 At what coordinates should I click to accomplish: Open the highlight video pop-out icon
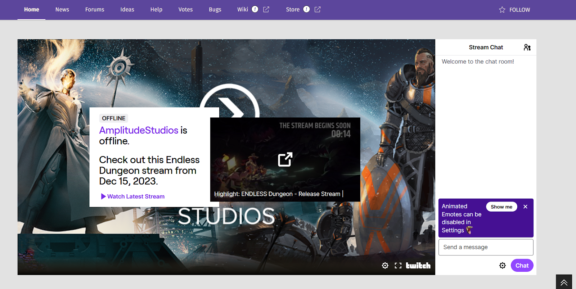(285, 159)
